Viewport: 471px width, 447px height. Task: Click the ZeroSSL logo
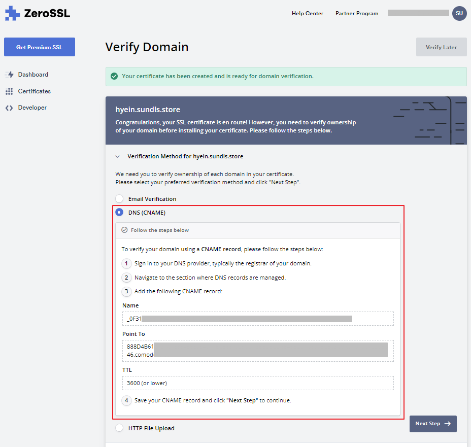[x=38, y=13]
